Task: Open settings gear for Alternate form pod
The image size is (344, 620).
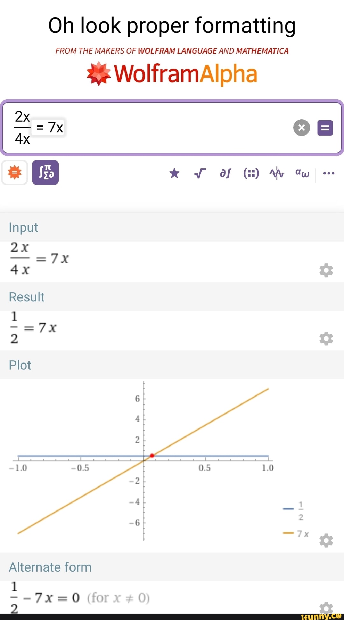Action: pos(326,608)
